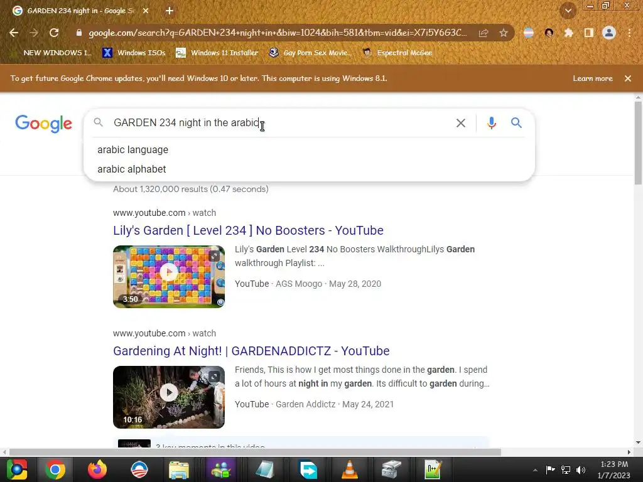The width and height of the screenshot is (643, 482).
Task: Play the Lily's Garden video thumbnail
Action: click(169, 277)
